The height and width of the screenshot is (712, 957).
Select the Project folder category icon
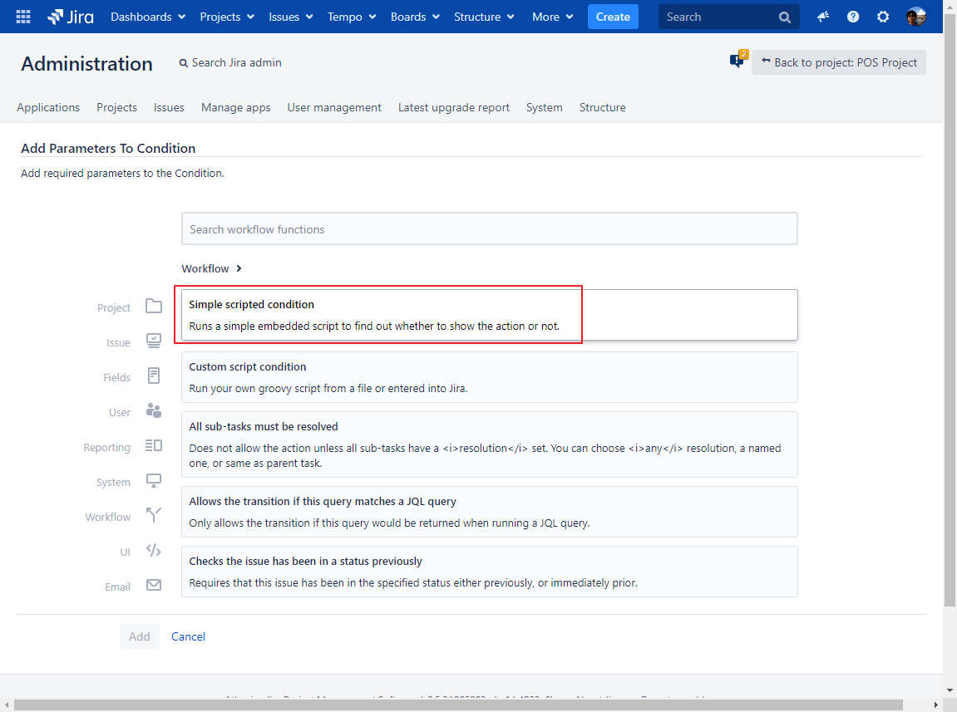(x=154, y=307)
